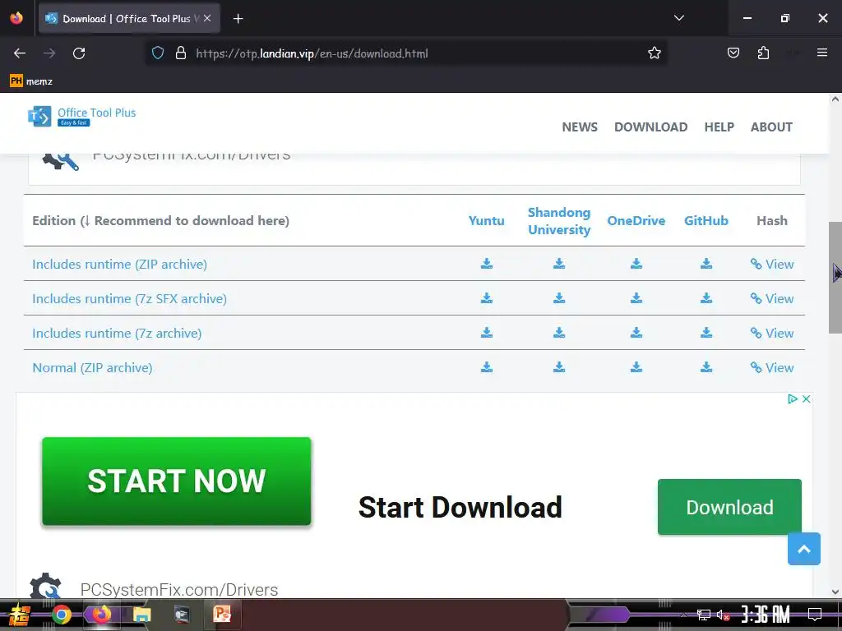The width and height of the screenshot is (842, 631).
Task: Click the green Download ad button
Action: (729, 507)
